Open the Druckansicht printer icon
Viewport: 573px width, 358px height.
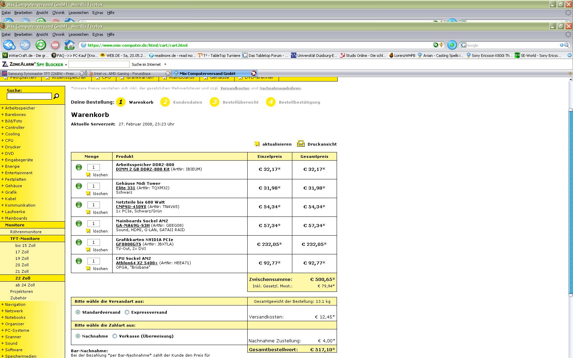[300, 144]
